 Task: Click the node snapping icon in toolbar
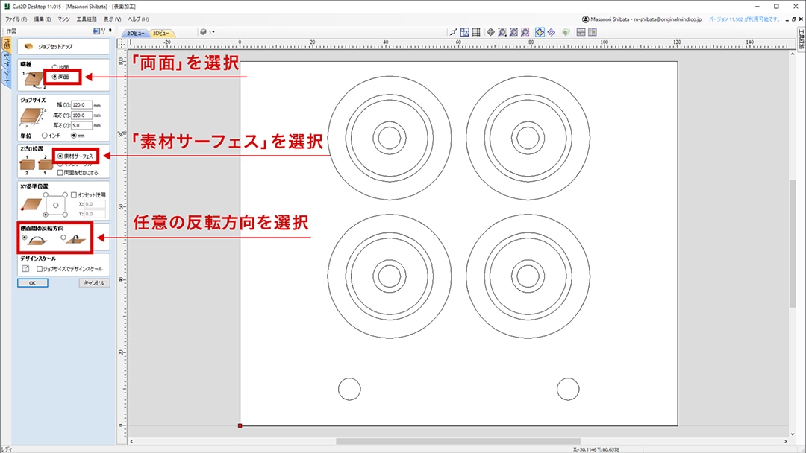point(453,32)
